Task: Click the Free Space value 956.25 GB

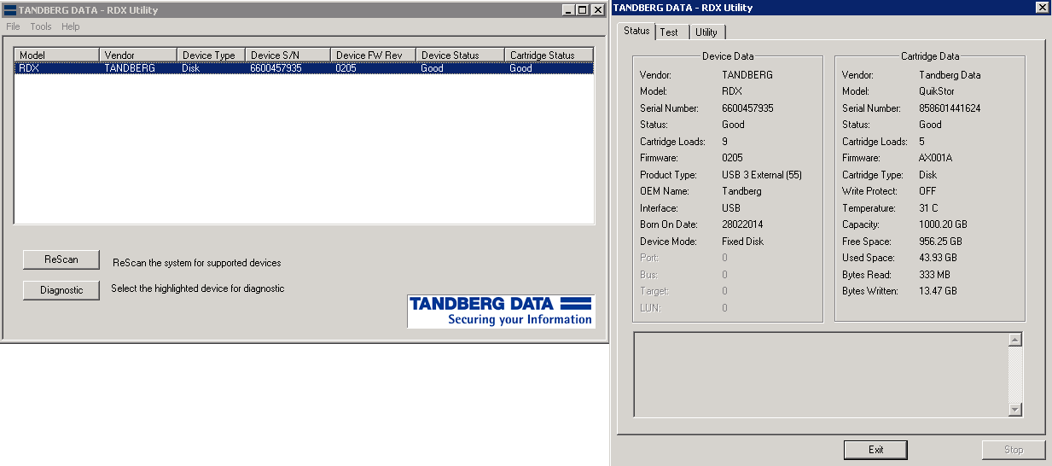Action: pyautogui.click(x=939, y=242)
